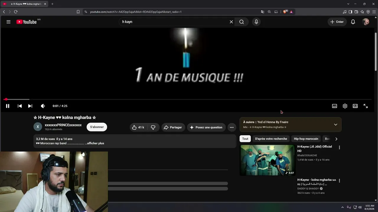Toggle the browser sidebar panel
The width and height of the screenshot is (378, 212).
coord(351,12)
